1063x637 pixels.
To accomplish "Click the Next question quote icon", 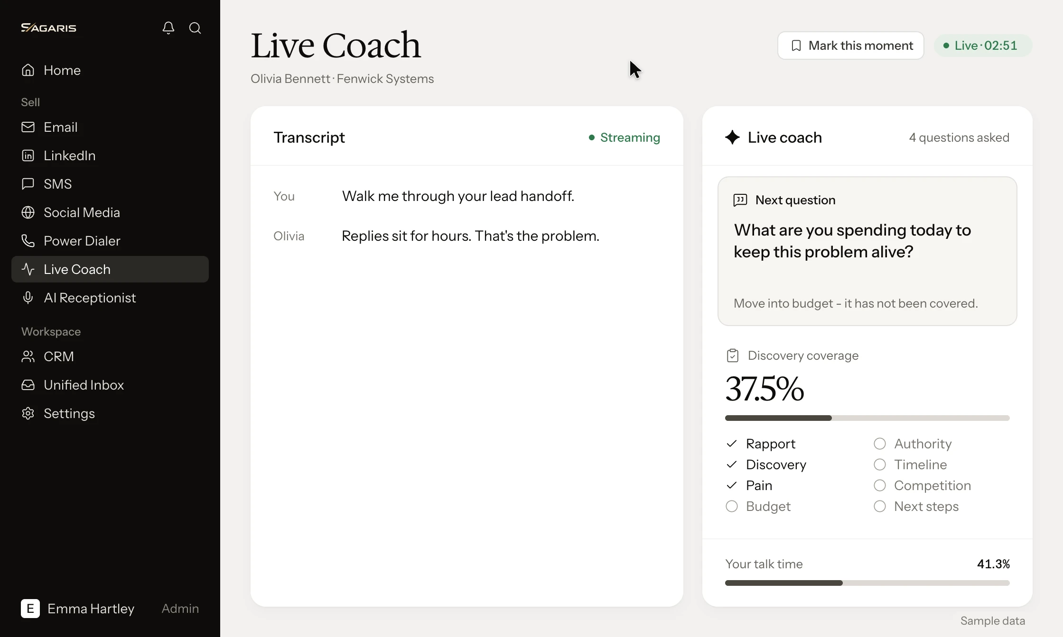I will click(x=740, y=200).
